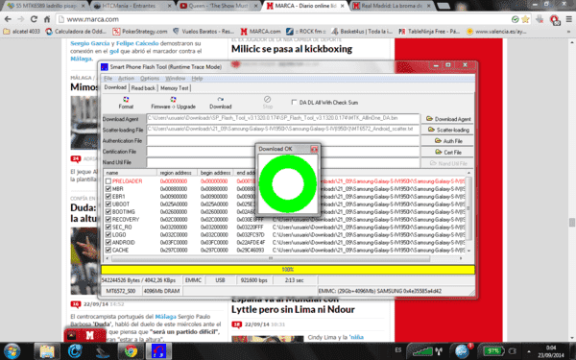Viewport: 576px width, 360px height.
Task: Switch to the Memory Test tab
Action: [x=174, y=88]
